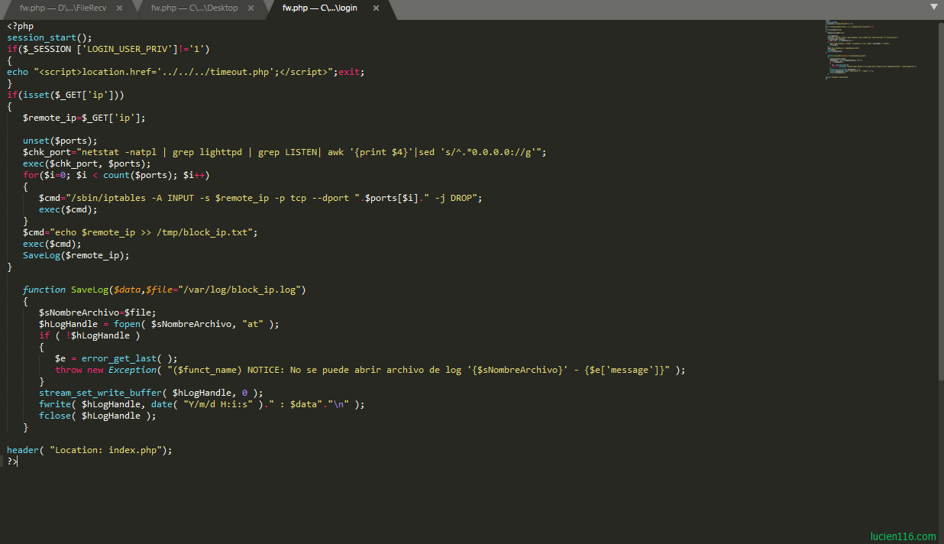Screen dimensions: 944x544
Task: Select the active fw.php login tab
Action: 319,8
